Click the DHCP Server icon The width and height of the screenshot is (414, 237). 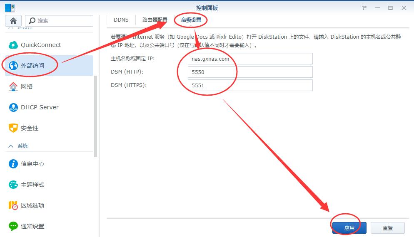coord(13,107)
